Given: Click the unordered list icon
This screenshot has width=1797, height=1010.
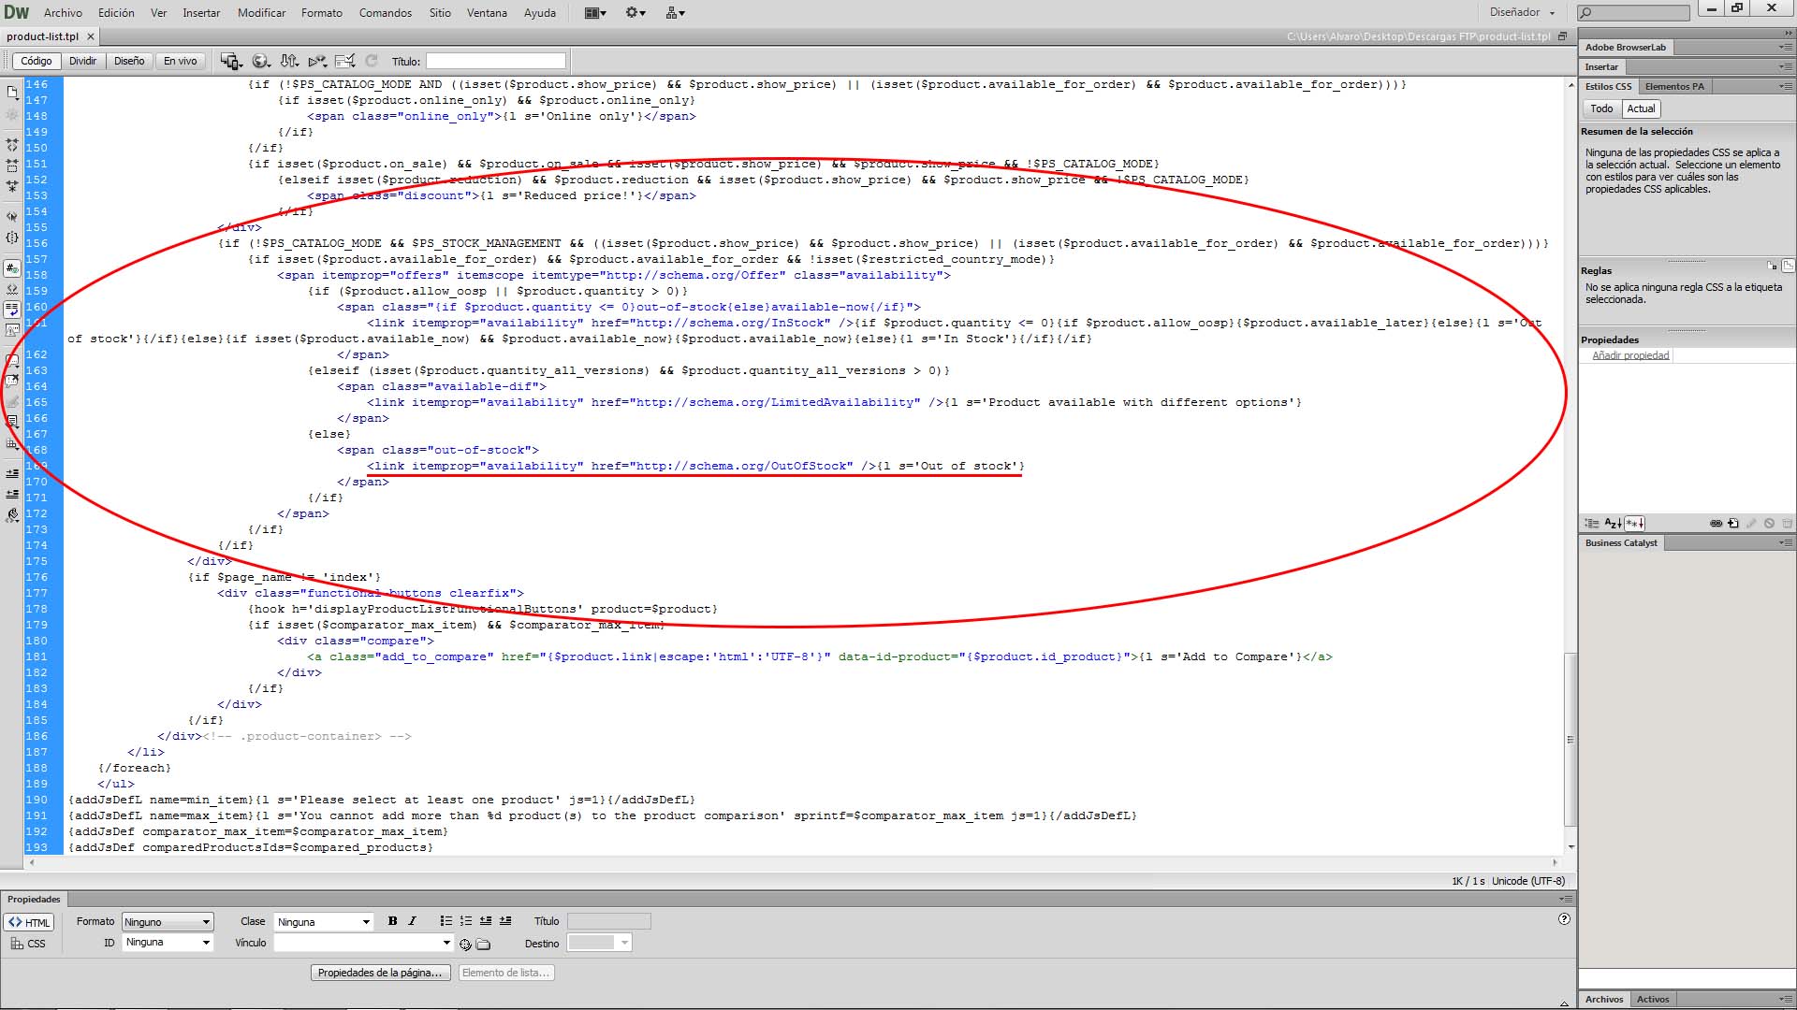Looking at the screenshot, I should [446, 921].
